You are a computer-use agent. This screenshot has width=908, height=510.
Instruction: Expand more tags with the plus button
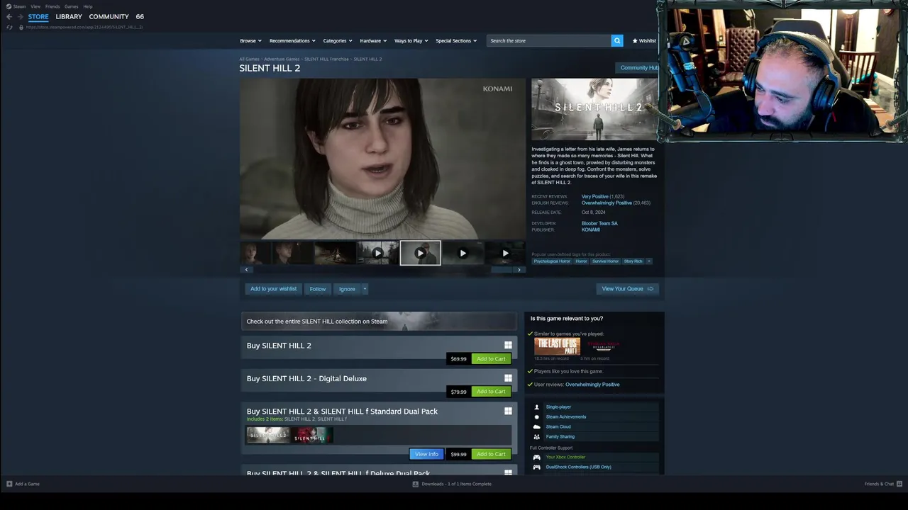tap(648, 261)
